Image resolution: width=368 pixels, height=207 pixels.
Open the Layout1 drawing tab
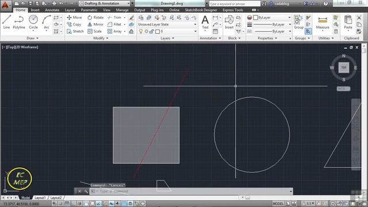(x=40, y=198)
